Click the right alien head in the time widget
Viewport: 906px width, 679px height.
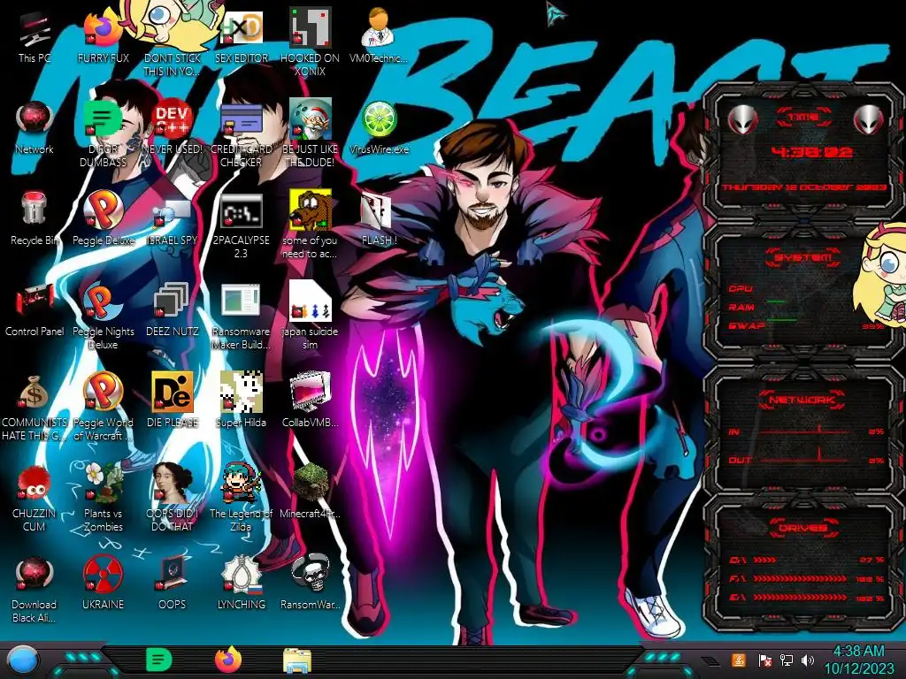click(869, 120)
